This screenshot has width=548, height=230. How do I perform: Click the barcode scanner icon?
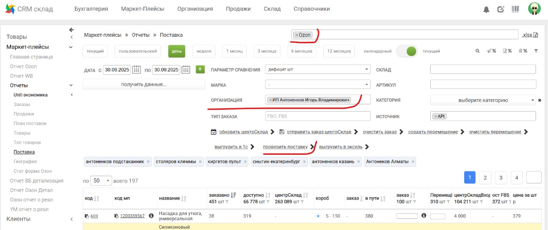515,9
